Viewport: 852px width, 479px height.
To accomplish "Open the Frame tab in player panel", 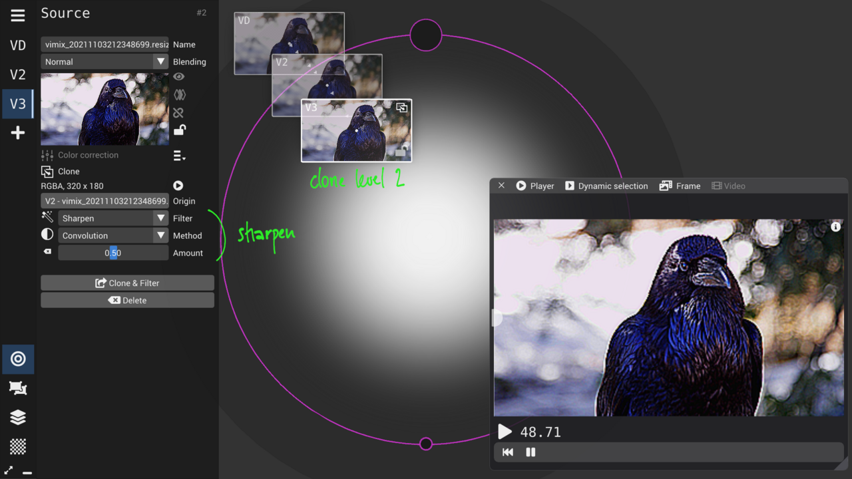I will click(x=680, y=186).
